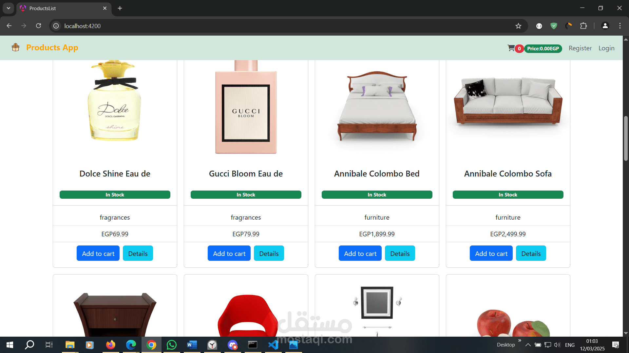Screen dimensions: 629x353
Task: Click the volume icon in the system tray
Action: pyautogui.click(x=557, y=345)
